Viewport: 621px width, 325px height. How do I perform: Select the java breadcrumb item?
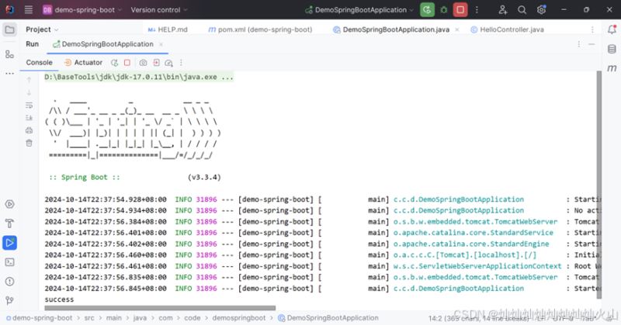pyautogui.click(x=140, y=318)
